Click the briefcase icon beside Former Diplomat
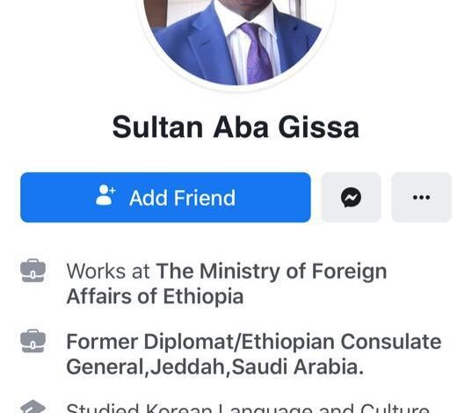Image resolution: width=472 pixels, height=413 pixels. 33,341
